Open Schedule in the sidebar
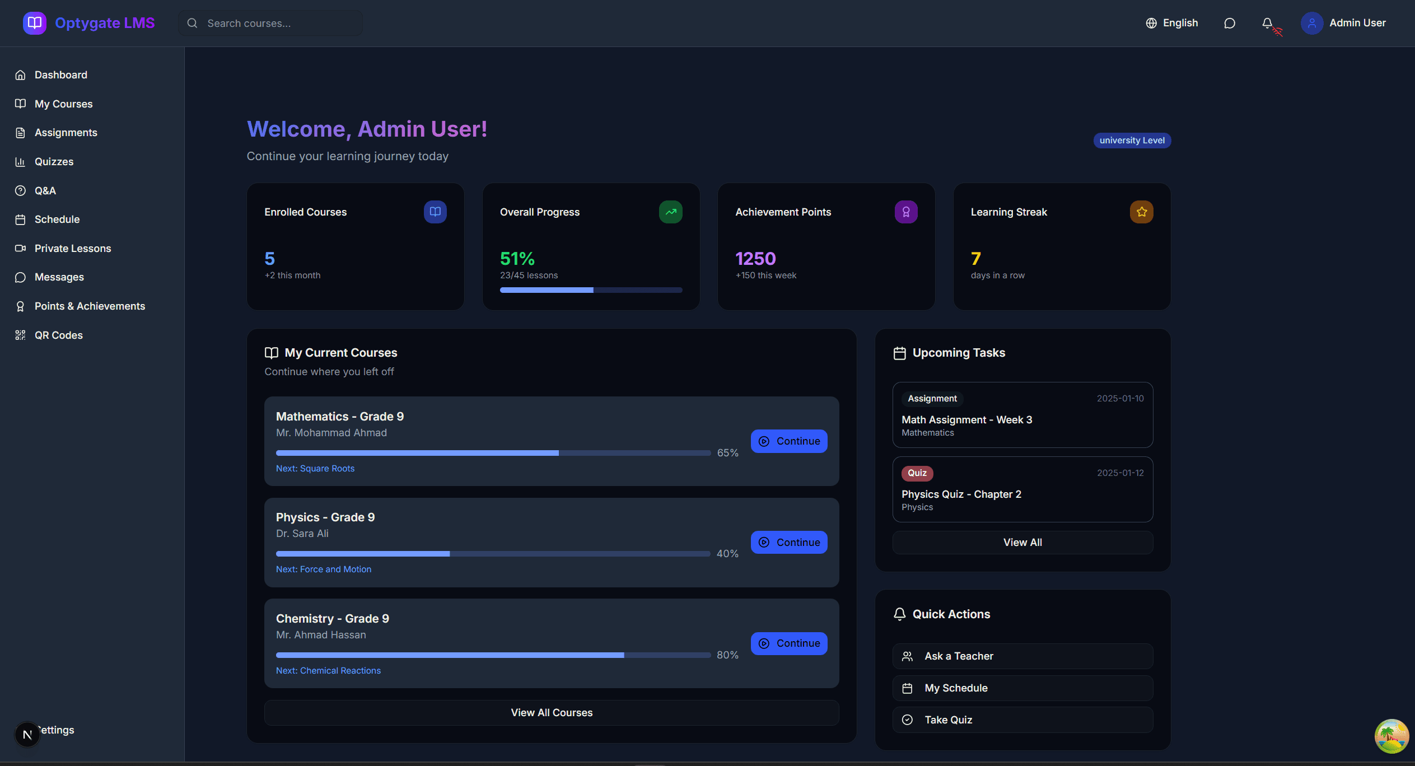Image resolution: width=1415 pixels, height=766 pixels. coord(92,219)
